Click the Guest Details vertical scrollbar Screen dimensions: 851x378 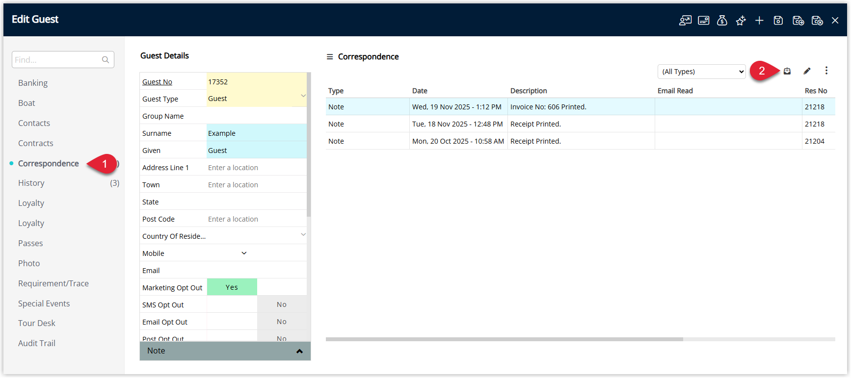[309, 145]
